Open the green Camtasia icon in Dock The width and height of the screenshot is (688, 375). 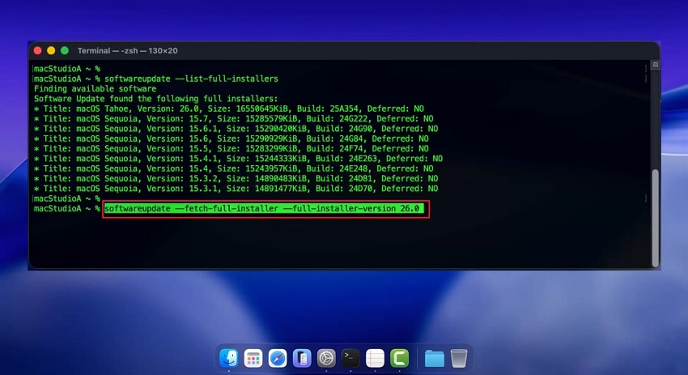399,358
